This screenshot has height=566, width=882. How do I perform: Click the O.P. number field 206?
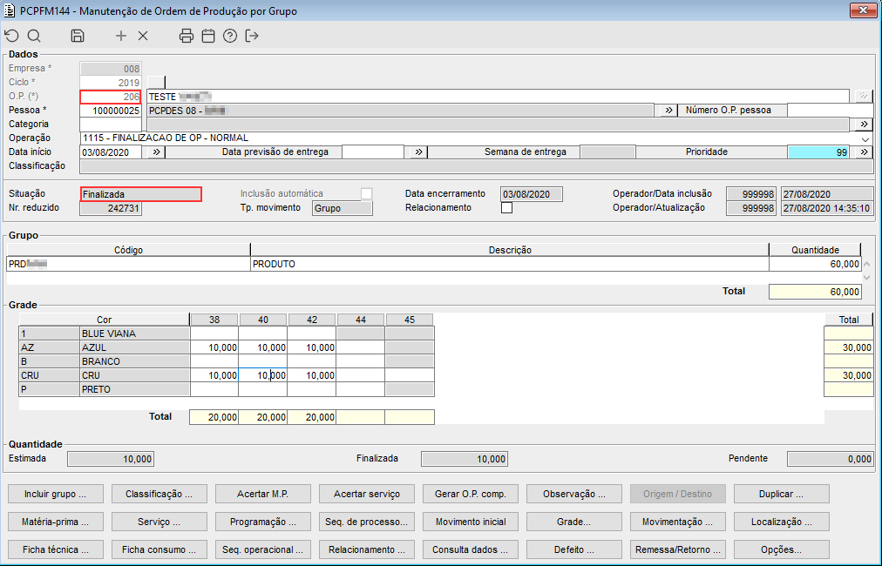pyautogui.click(x=111, y=97)
